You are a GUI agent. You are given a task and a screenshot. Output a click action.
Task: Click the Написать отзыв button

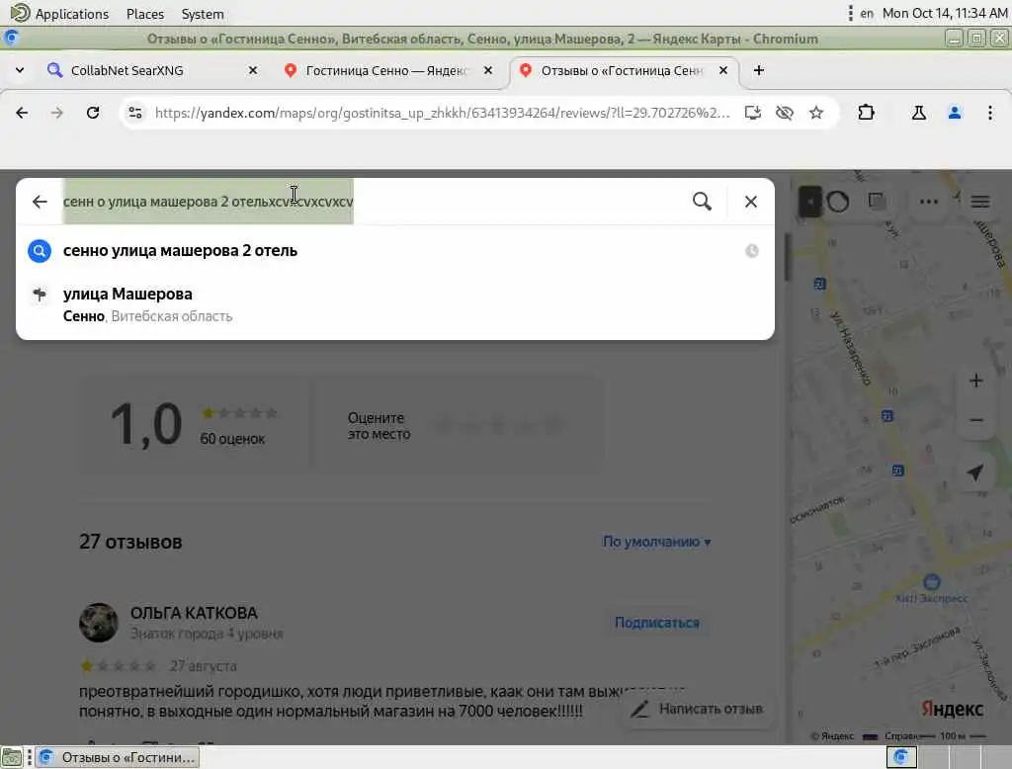[x=698, y=709]
